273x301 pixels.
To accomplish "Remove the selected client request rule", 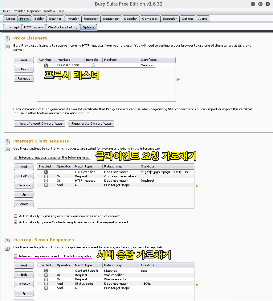I will pyautogui.click(x=24, y=185).
